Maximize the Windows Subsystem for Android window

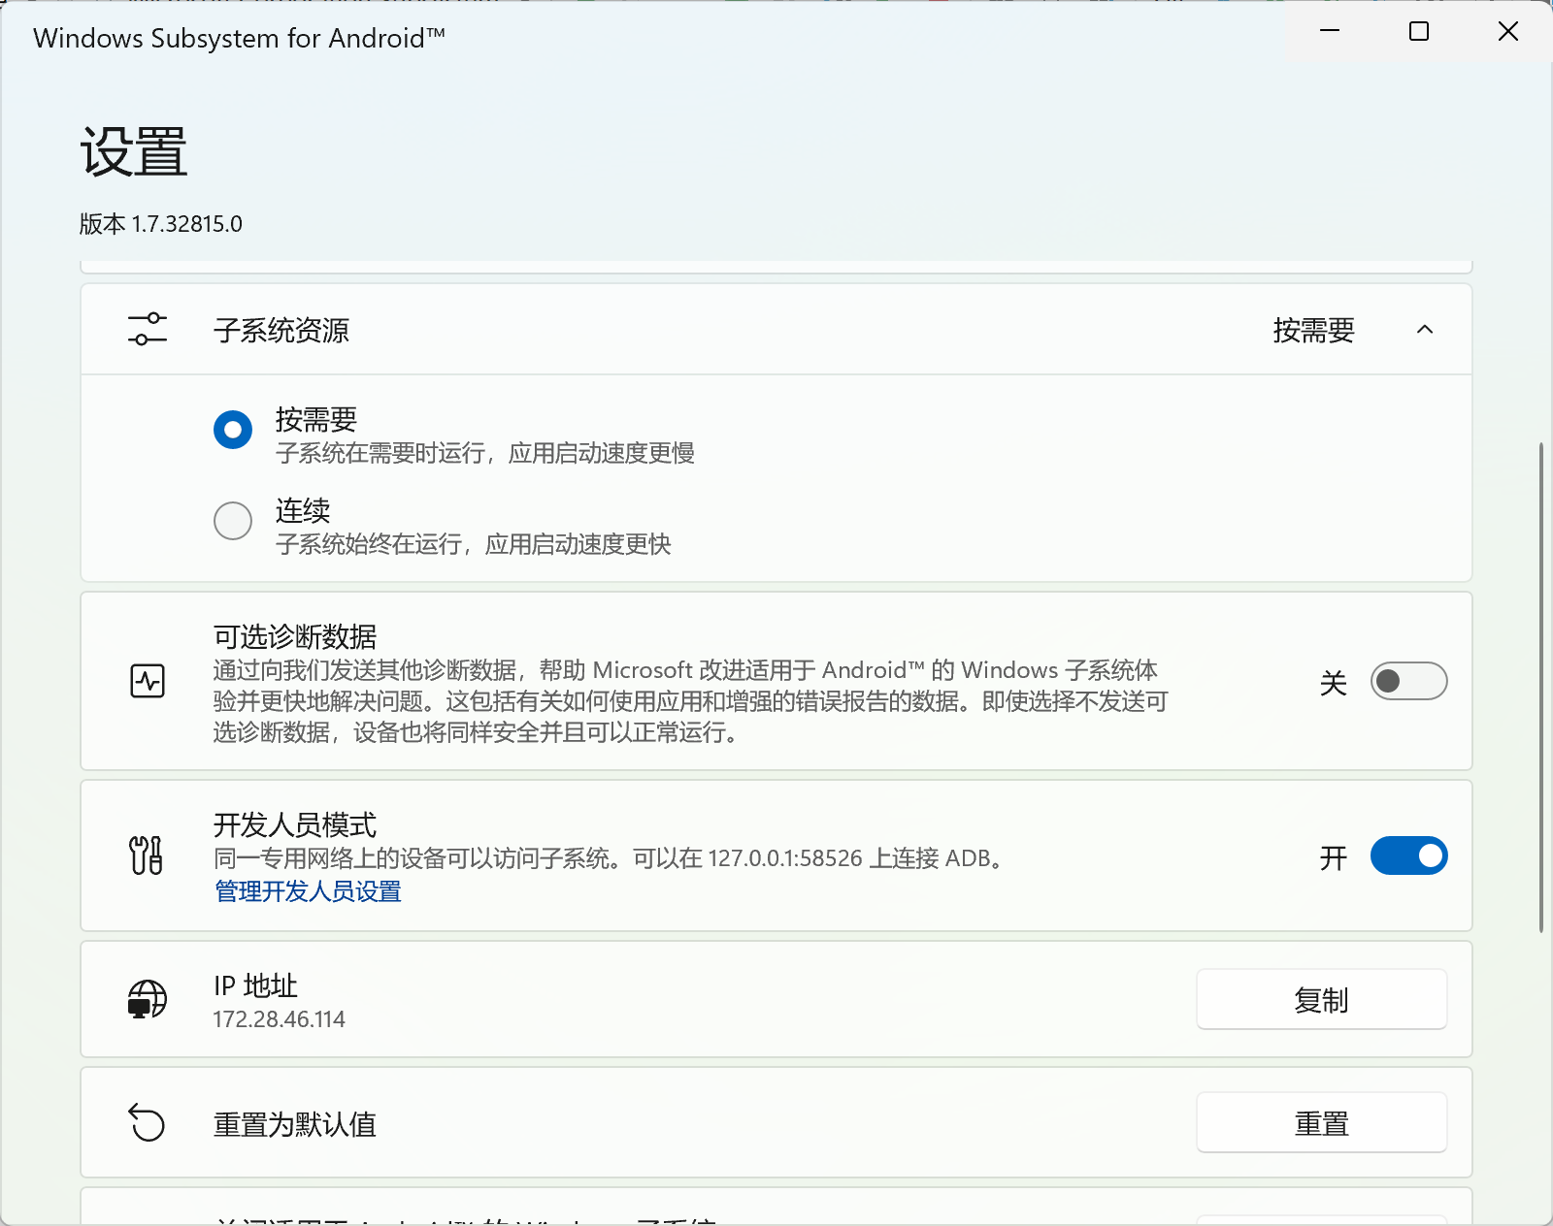click(x=1419, y=31)
